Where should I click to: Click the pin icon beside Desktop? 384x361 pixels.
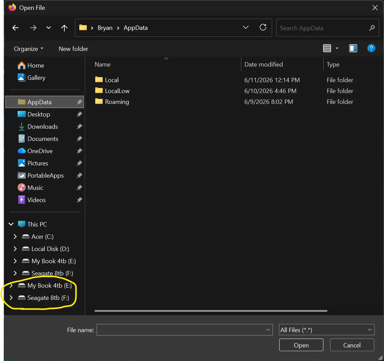(x=79, y=114)
